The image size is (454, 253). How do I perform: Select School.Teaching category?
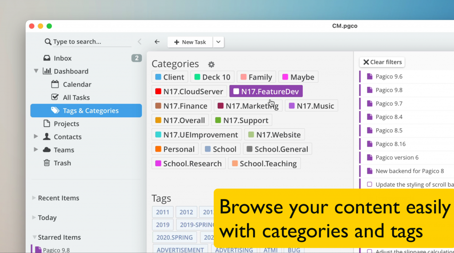pos(264,164)
